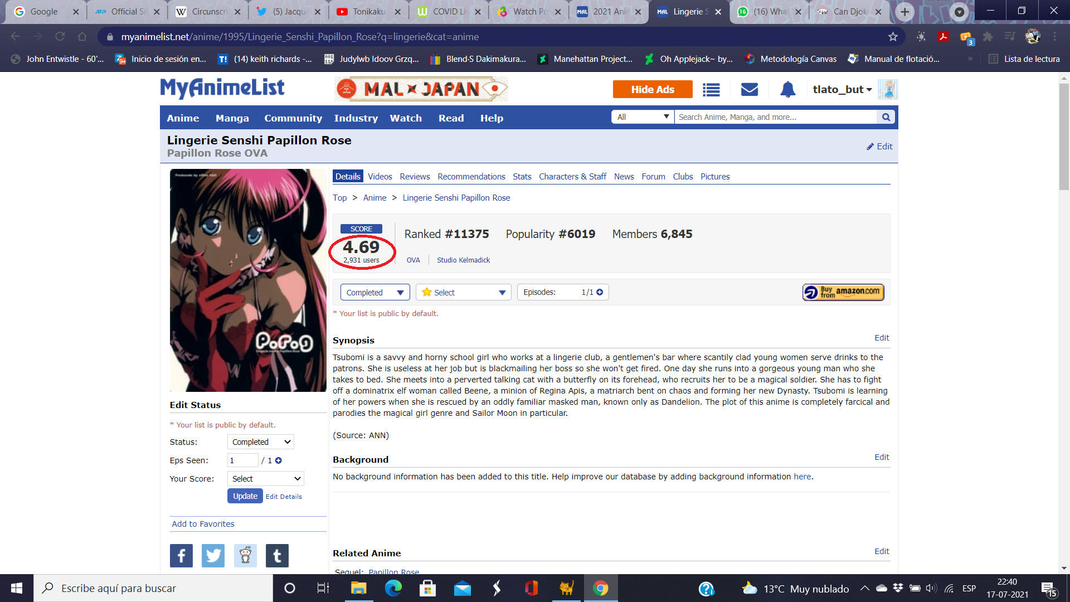Share on Tumblr icon

pyautogui.click(x=277, y=556)
